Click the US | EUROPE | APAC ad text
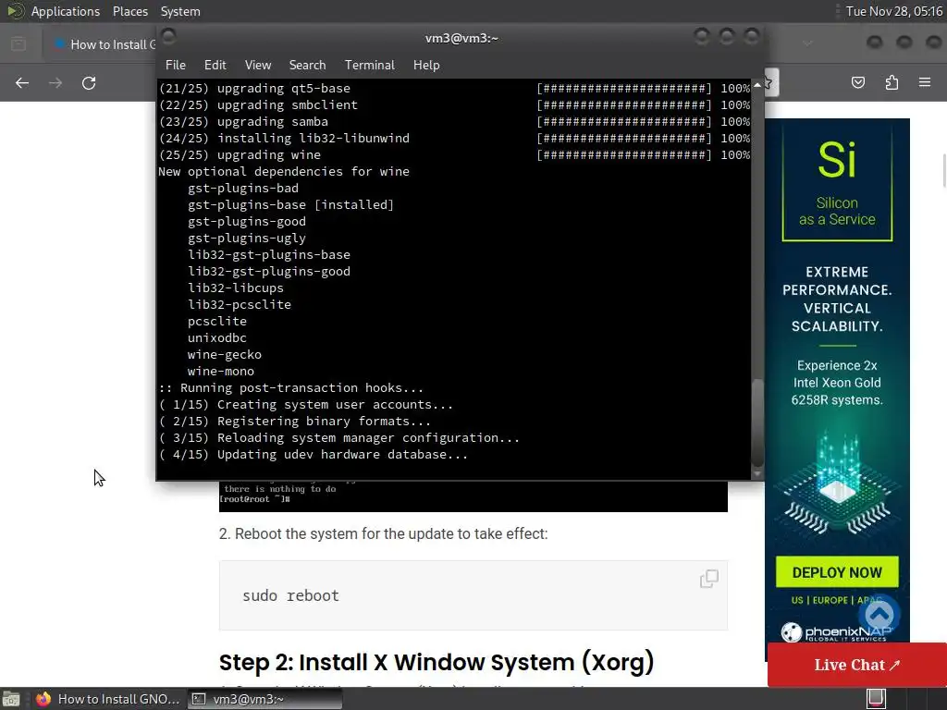This screenshot has height=710, width=947. tap(836, 600)
